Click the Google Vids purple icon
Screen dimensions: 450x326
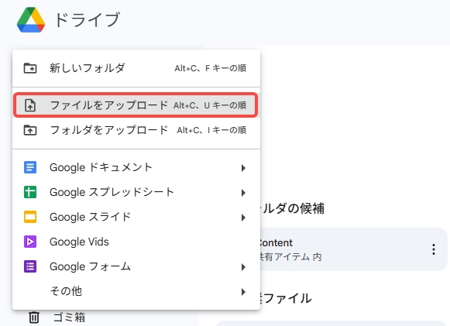pos(30,242)
